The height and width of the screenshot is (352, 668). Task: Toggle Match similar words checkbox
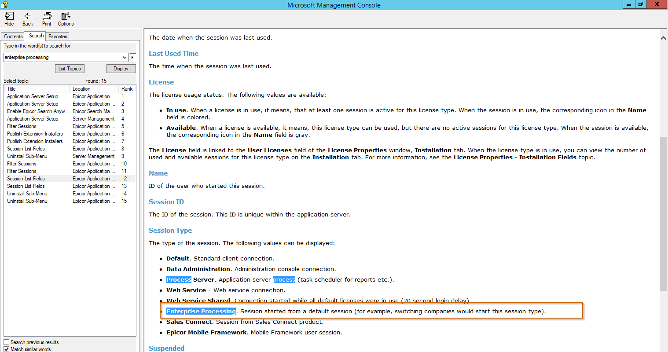coord(6,349)
